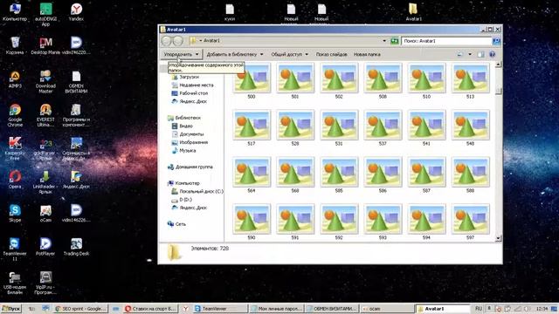
Task: Click the Пуск start button
Action: point(11,309)
